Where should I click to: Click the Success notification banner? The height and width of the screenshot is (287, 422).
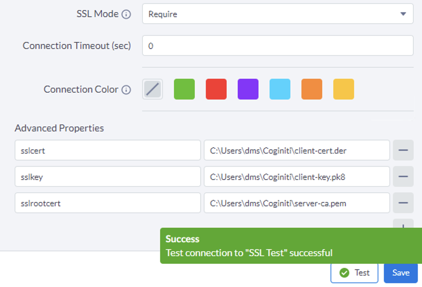[x=291, y=246]
